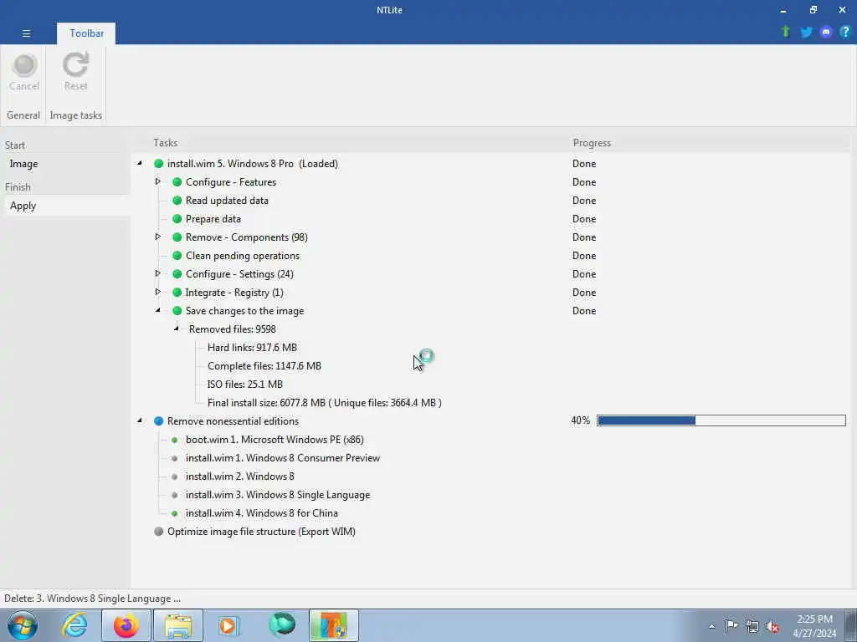This screenshot has height=642, width=857.
Task: Select 'Complete files: 1147.6 MB' row
Action: click(264, 366)
